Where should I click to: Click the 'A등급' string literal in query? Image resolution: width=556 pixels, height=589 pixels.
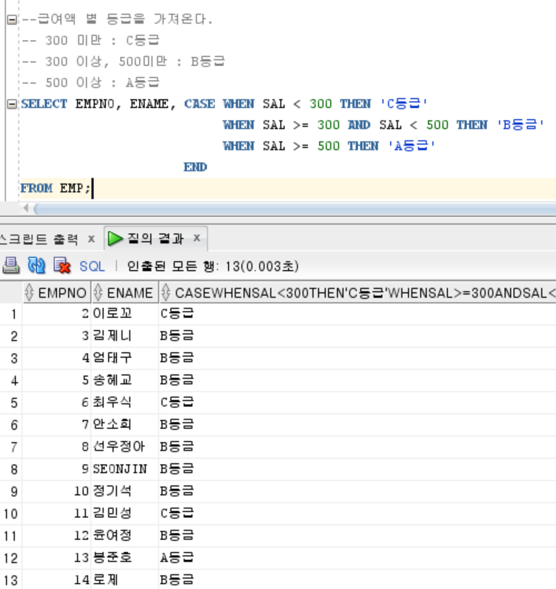pyautogui.click(x=412, y=146)
